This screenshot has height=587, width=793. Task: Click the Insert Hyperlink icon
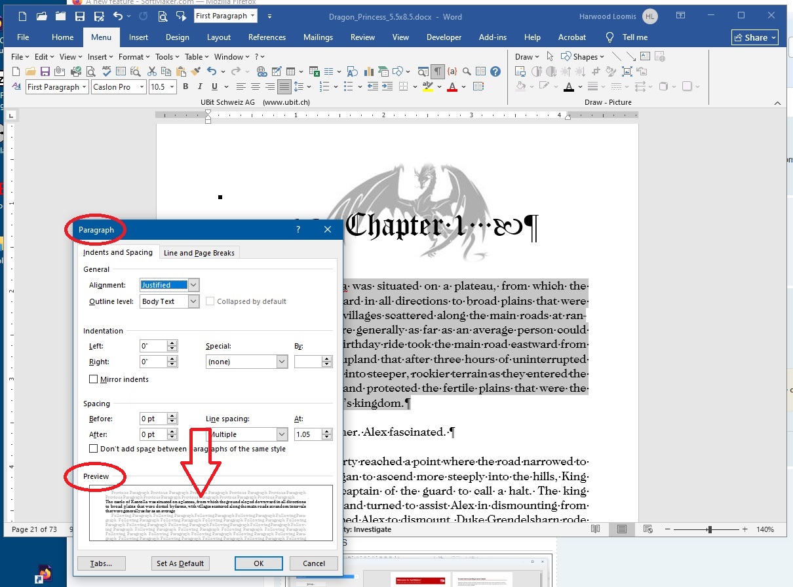tap(261, 71)
